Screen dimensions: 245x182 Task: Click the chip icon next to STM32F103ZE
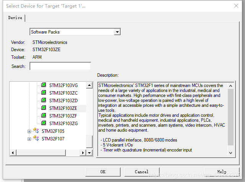(44, 108)
